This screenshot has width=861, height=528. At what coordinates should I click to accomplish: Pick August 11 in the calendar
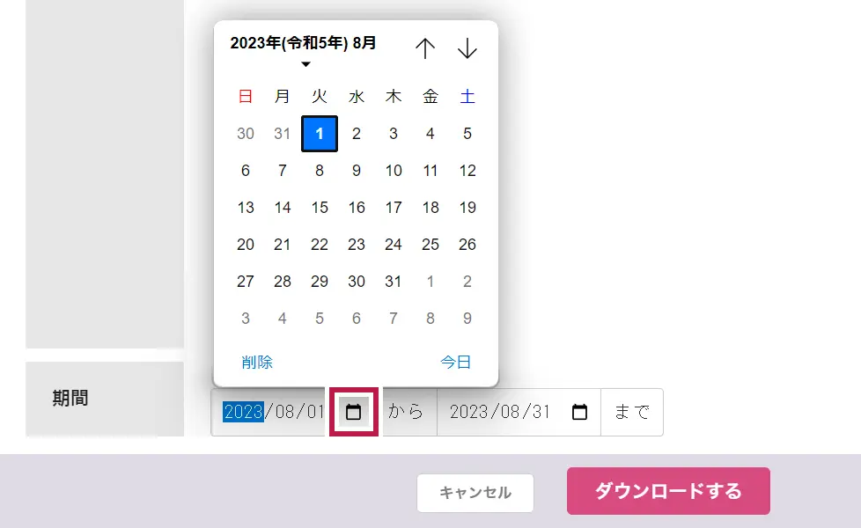pos(430,171)
